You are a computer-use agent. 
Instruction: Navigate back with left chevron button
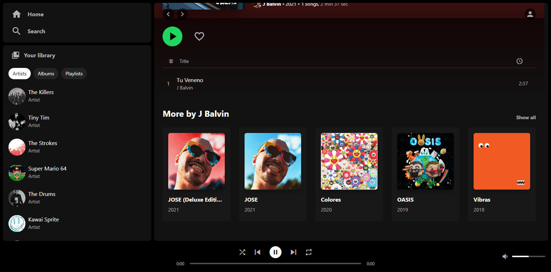coord(168,14)
